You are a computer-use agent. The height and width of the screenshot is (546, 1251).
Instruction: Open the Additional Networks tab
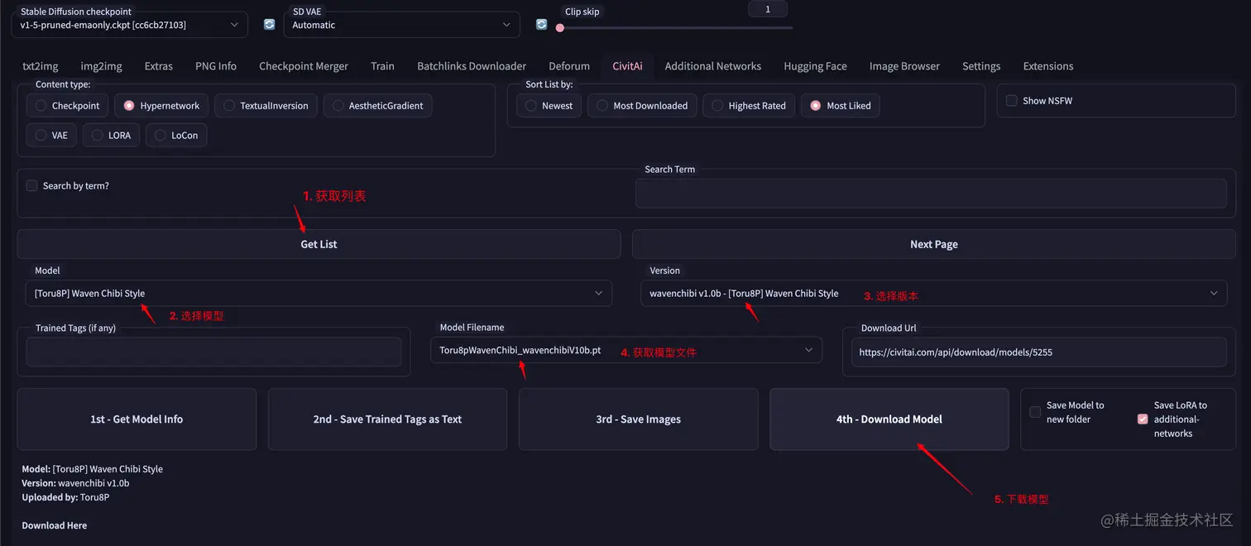(x=712, y=66)
